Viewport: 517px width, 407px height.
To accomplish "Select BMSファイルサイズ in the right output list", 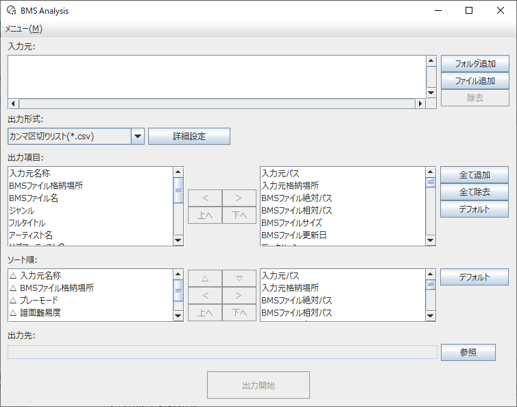I will click(x=343, y=223).
